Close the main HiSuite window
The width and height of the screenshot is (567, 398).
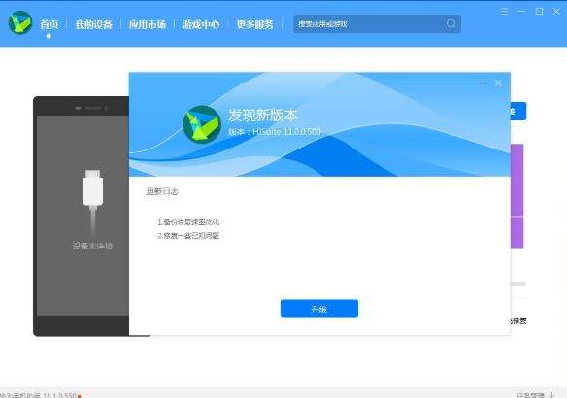click(556, 12)
